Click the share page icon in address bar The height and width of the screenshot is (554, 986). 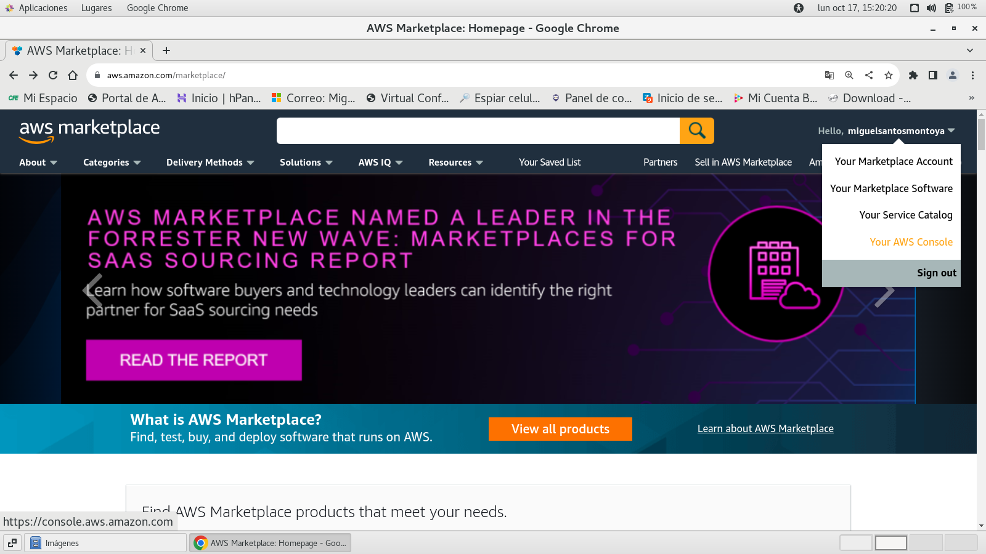pyautogui.click(x=869, y=75)
